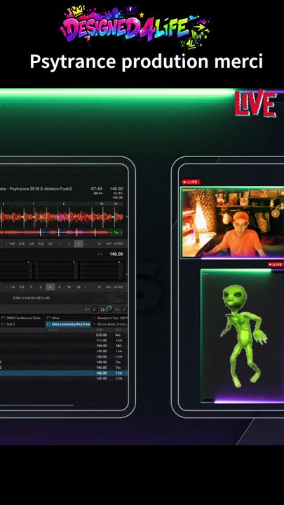Select the 1/32 loop size button
Viewport: 284px width, 505px height.
tap(12, 244)
